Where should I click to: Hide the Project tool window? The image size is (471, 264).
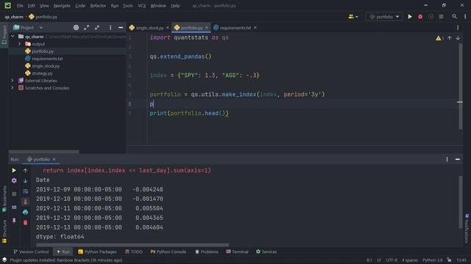(x=121, y=28)
